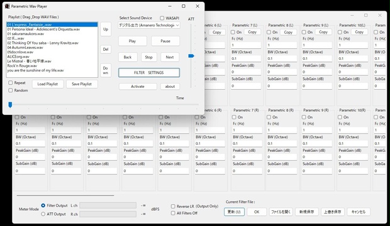Viewport: 390px width, 226px height.
Task: Click the Time position slider handle
Action: pyautogui.click(x=10, y=105)
